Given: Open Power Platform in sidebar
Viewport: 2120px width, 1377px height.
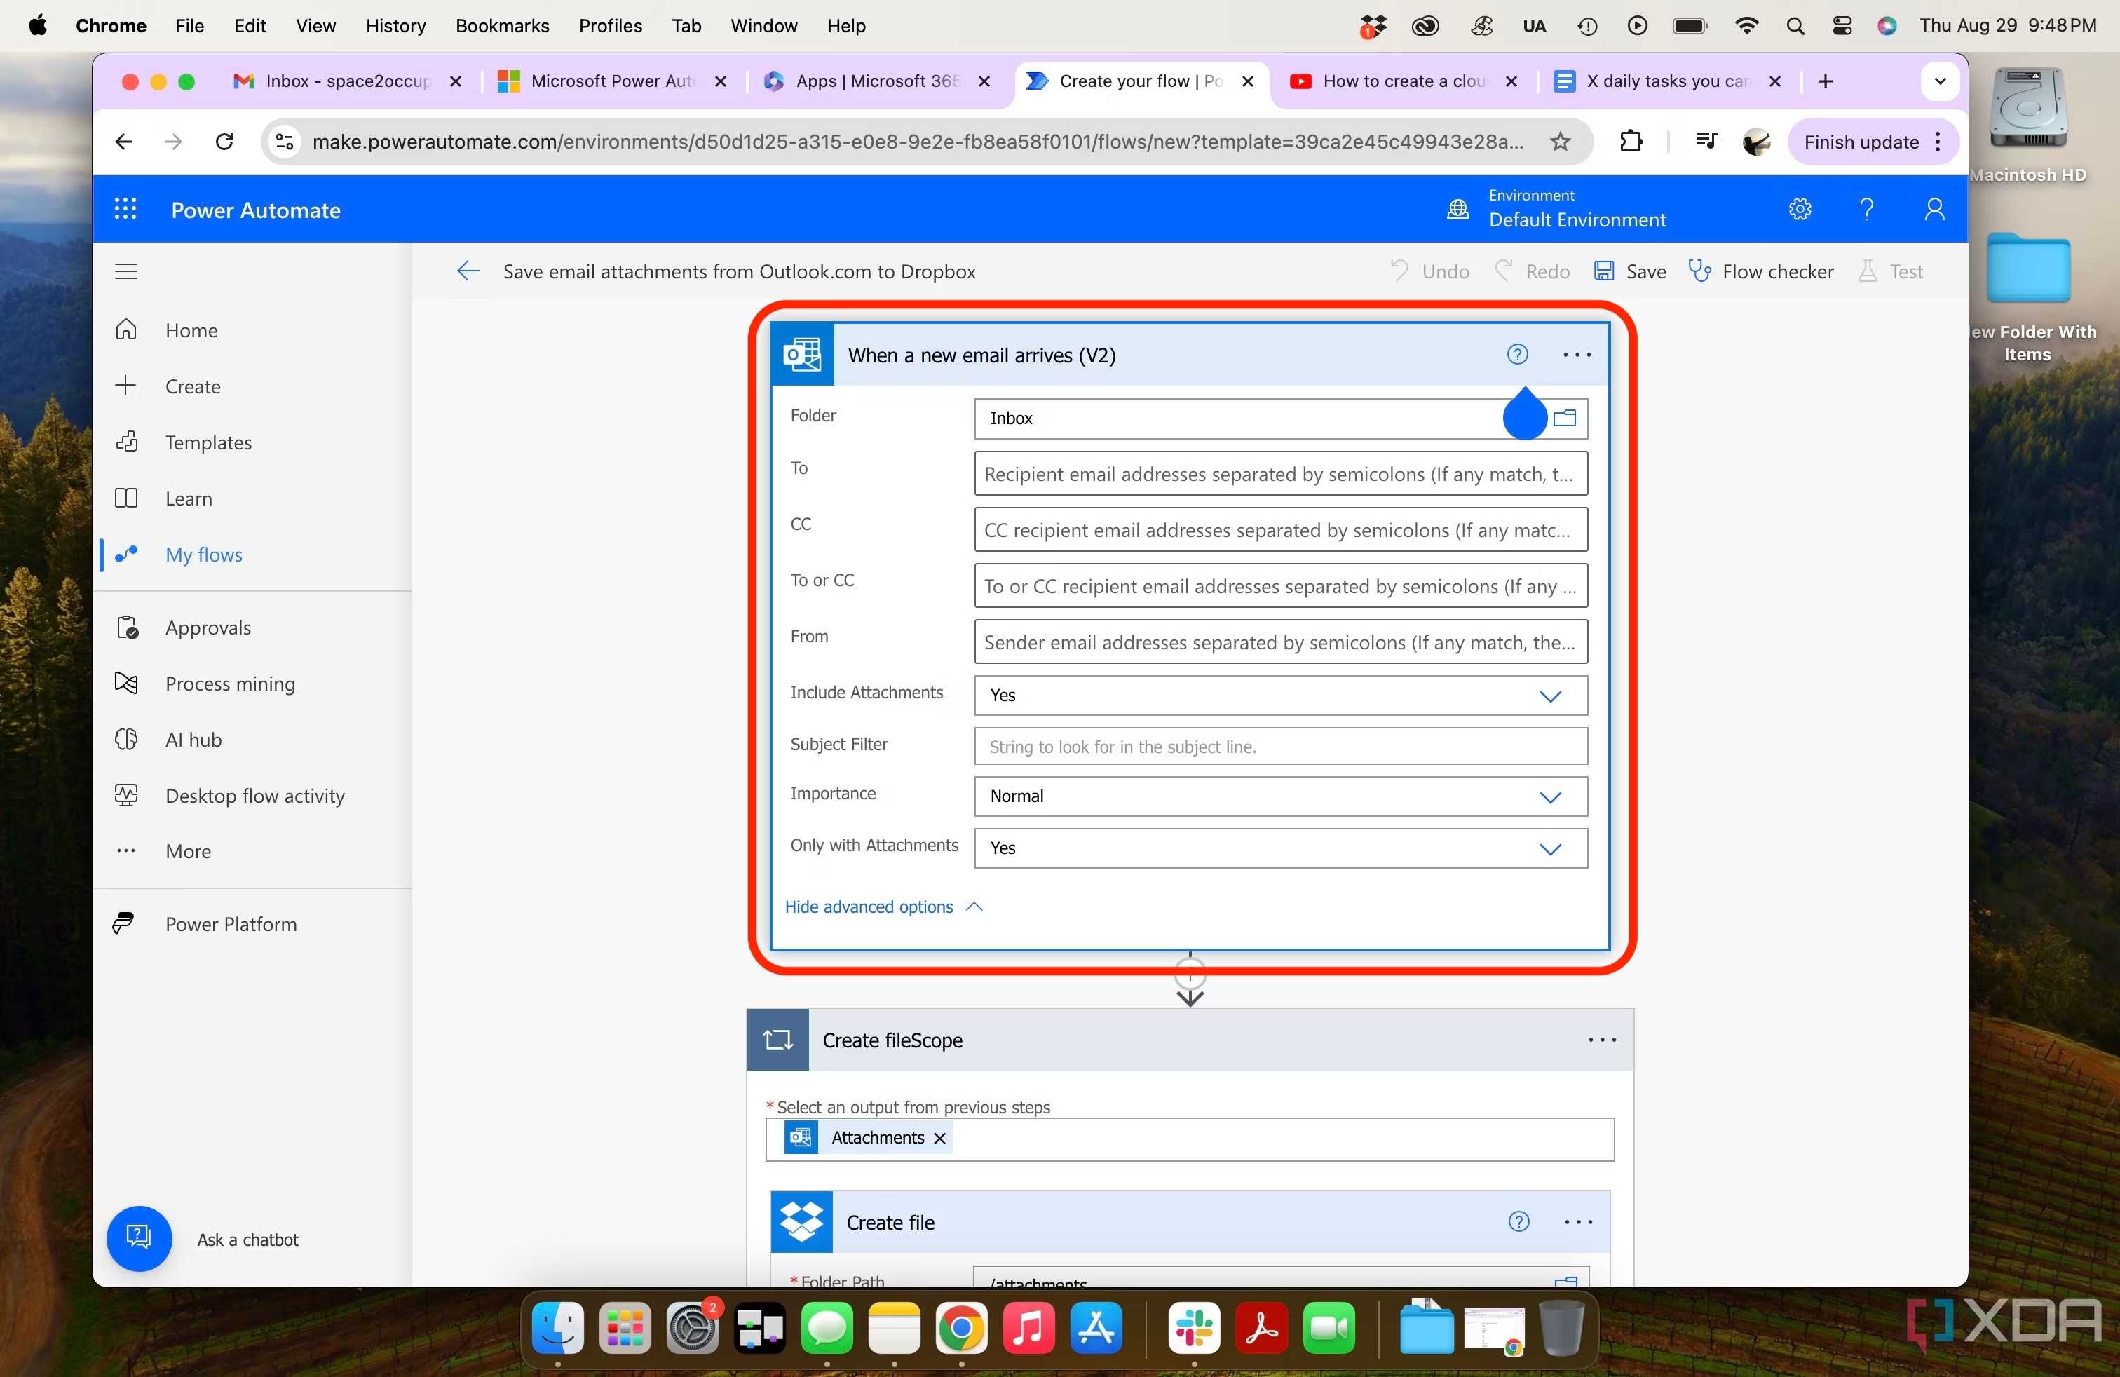Looking at the screenshot, I should pos(231,925).
